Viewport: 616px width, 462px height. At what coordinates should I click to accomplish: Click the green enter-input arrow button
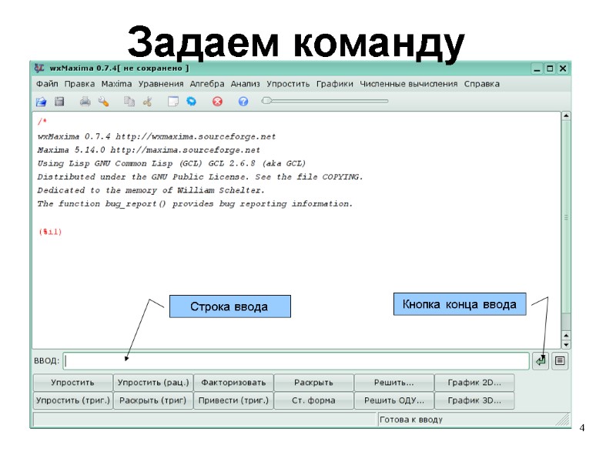[541, 360]
